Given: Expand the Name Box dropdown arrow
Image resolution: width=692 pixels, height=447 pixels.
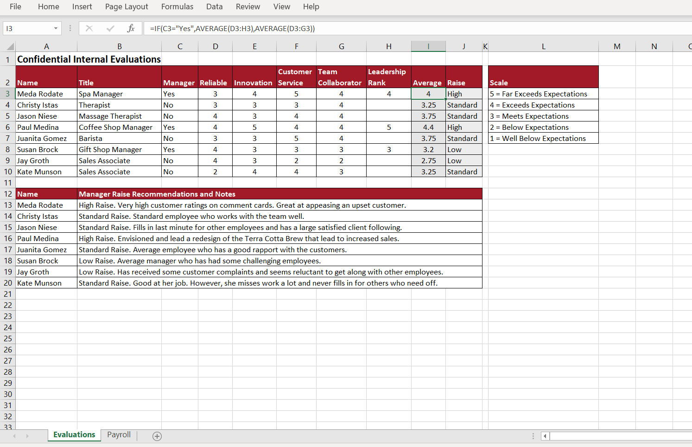Looking at the screenshot, I should coord(56,28).
